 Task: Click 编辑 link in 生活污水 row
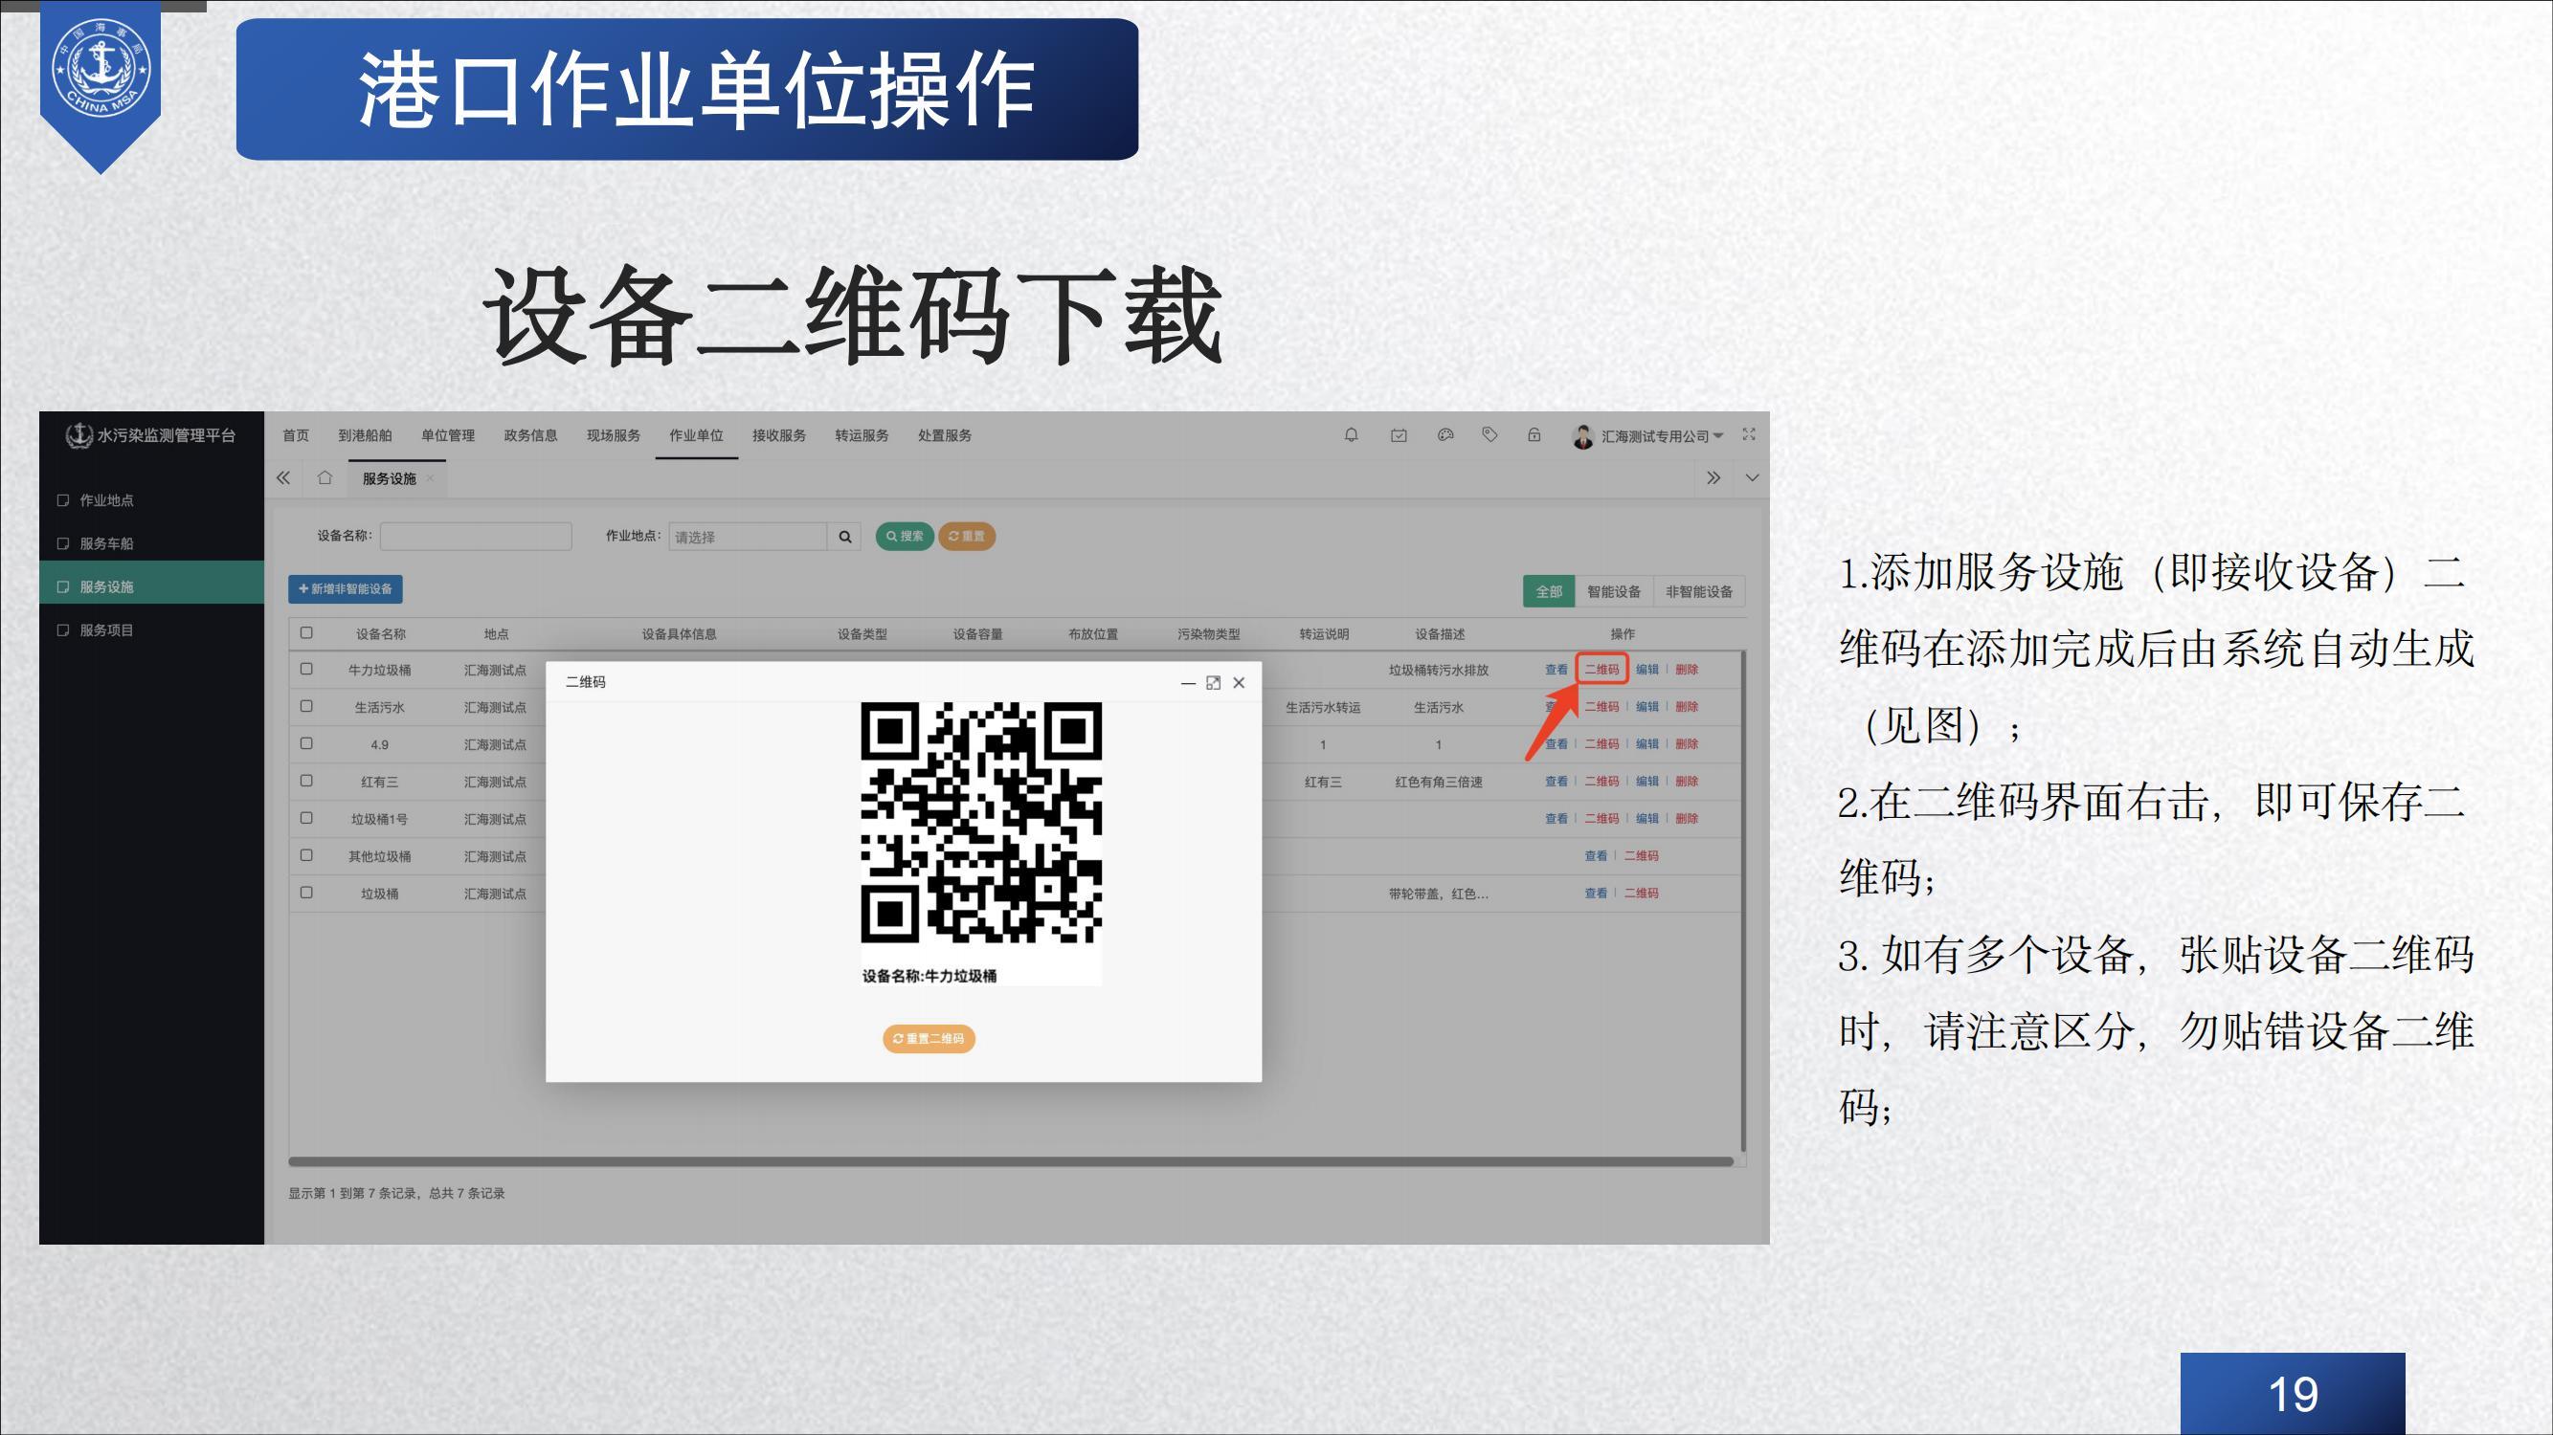[1647, 707]
